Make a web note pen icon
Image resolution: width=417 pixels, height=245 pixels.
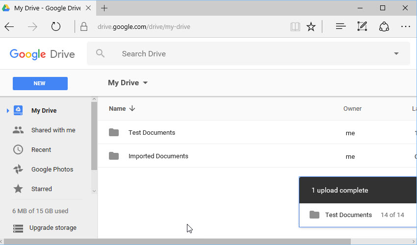(x=362, y=26)
